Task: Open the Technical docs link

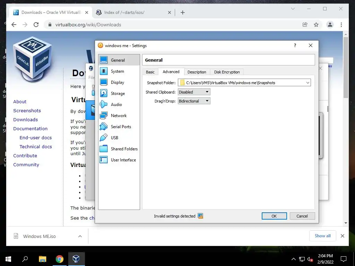Action: pos(36,147)
